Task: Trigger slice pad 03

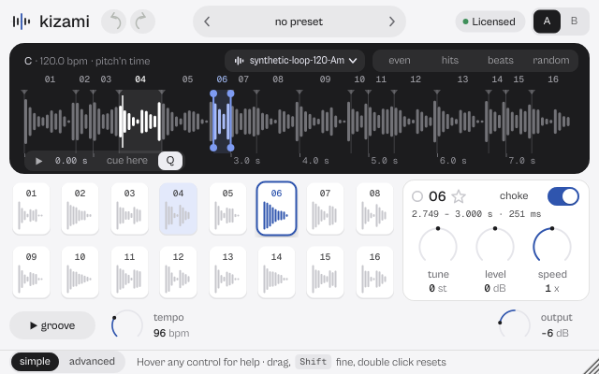Action: click(x=129, y=209)
